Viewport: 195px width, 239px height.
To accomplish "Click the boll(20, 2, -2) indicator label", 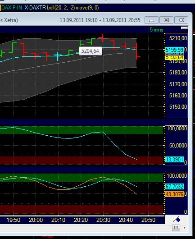I will 61,8.
